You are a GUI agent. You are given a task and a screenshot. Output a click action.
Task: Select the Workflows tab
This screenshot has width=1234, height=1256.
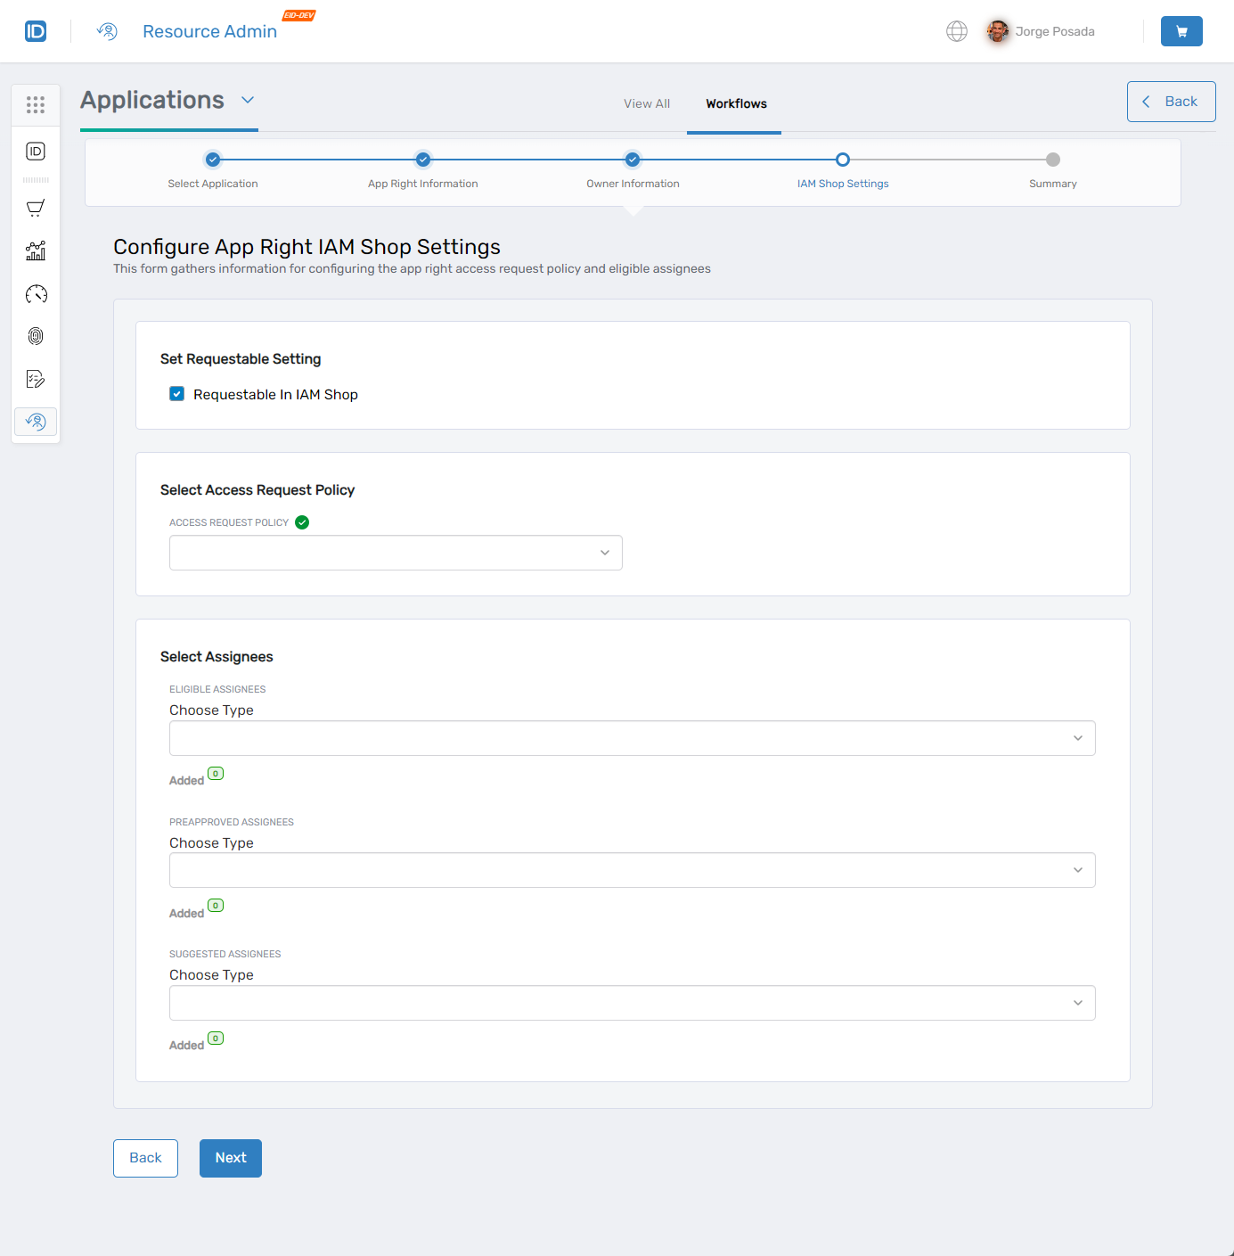pyautogui.click(x=736, y=103)
